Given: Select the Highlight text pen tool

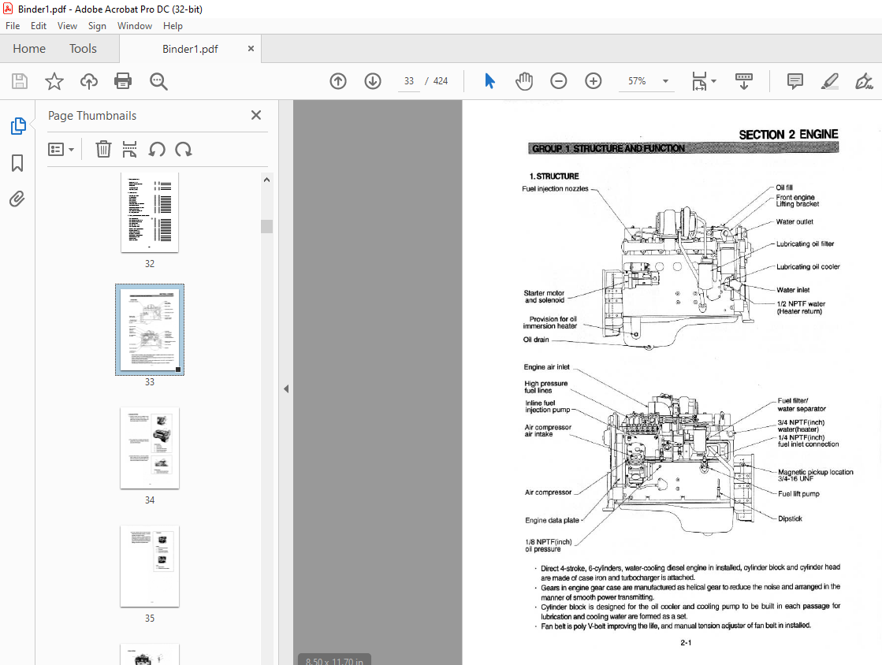Looking at the screenshot, I should (830, 81).
